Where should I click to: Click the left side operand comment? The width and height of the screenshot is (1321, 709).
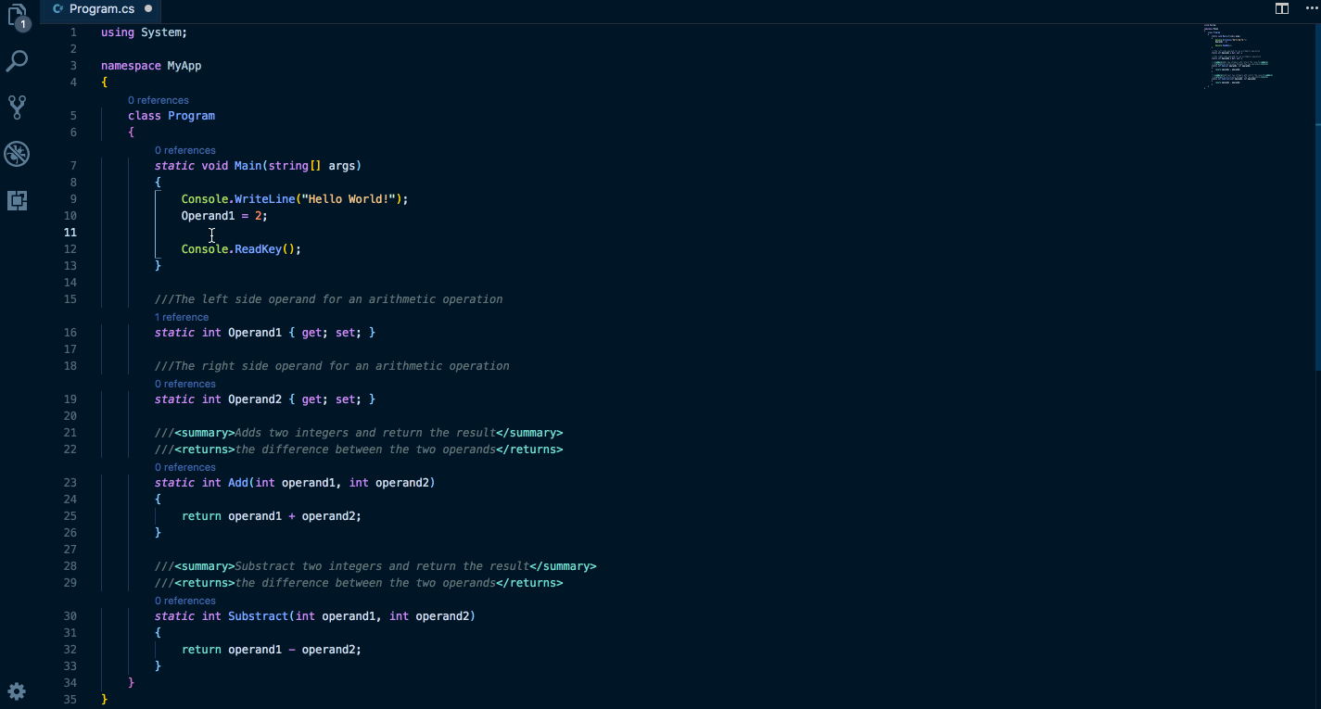pos(329,299)
